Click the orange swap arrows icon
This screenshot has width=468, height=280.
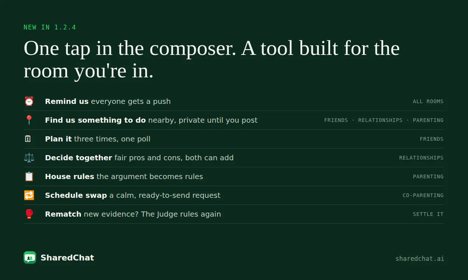click(29, 195)
